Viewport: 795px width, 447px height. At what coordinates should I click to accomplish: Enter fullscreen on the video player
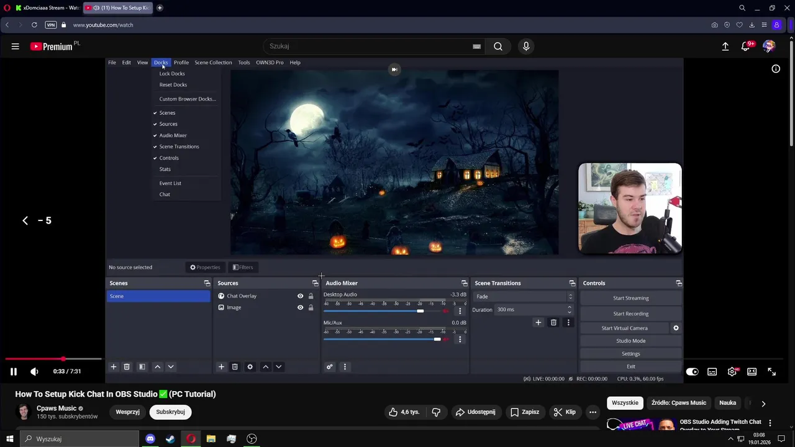pos(772,371)
